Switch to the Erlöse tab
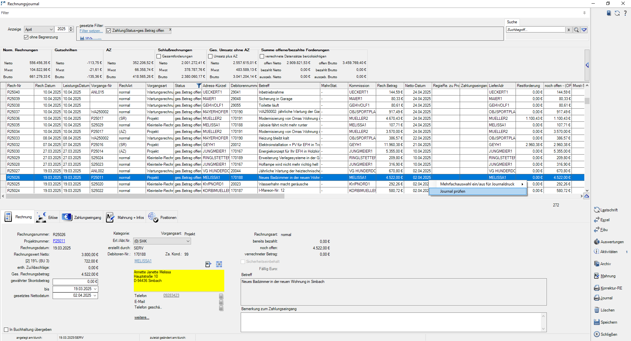This screenshot has width=631, height=341. [x=47, y=217]
